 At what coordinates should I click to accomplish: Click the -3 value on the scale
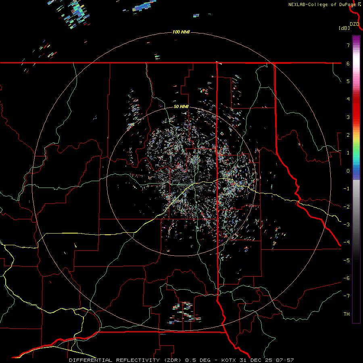[x=346, y=225]
